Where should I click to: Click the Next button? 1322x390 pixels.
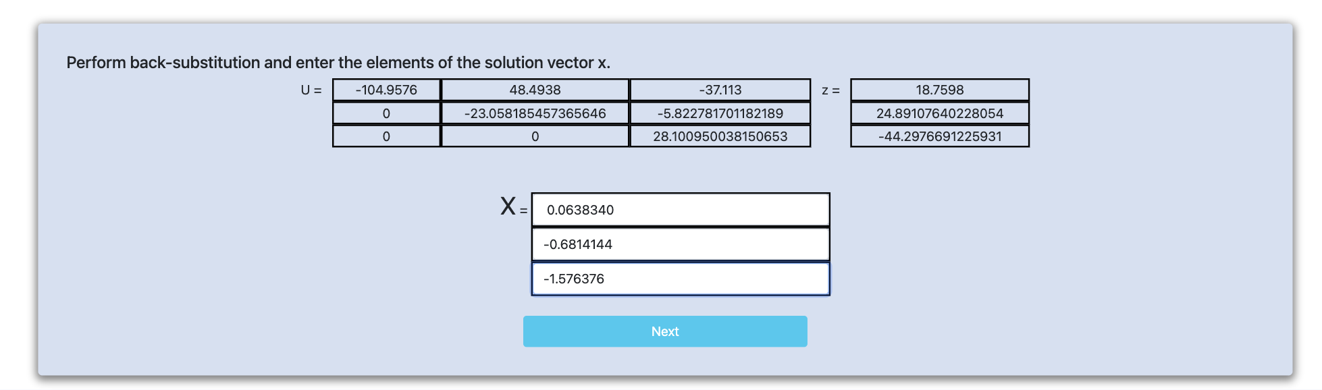click(664, 331)
